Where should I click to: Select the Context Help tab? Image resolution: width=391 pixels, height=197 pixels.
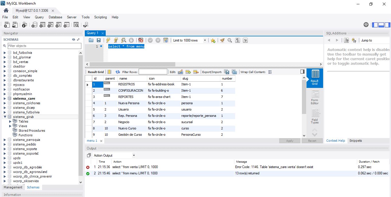(335, 141)
